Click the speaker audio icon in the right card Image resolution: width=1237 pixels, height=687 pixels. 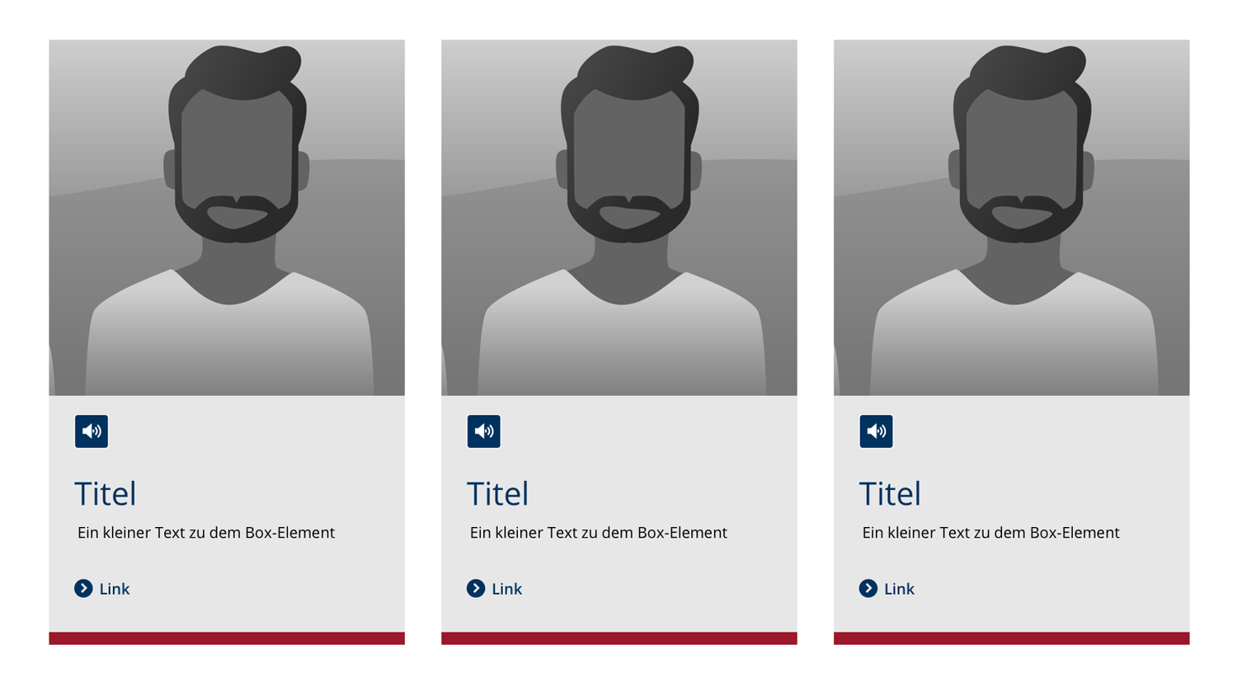click(877, 431)
